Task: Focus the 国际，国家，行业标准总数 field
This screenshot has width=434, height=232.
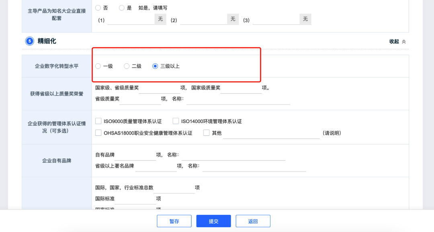Action: 174,188
